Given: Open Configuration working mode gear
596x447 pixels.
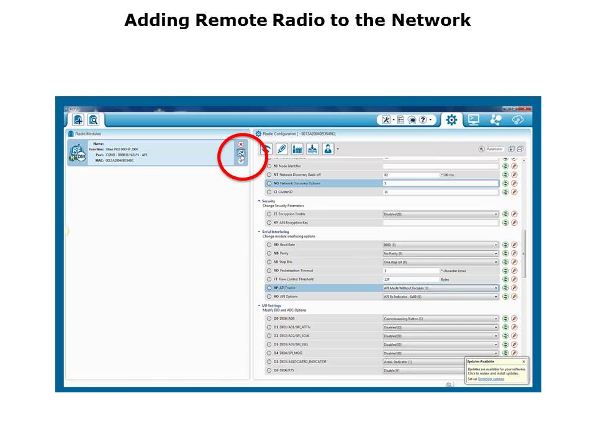Looking at the screenshot, I should (x=451, y=120).
